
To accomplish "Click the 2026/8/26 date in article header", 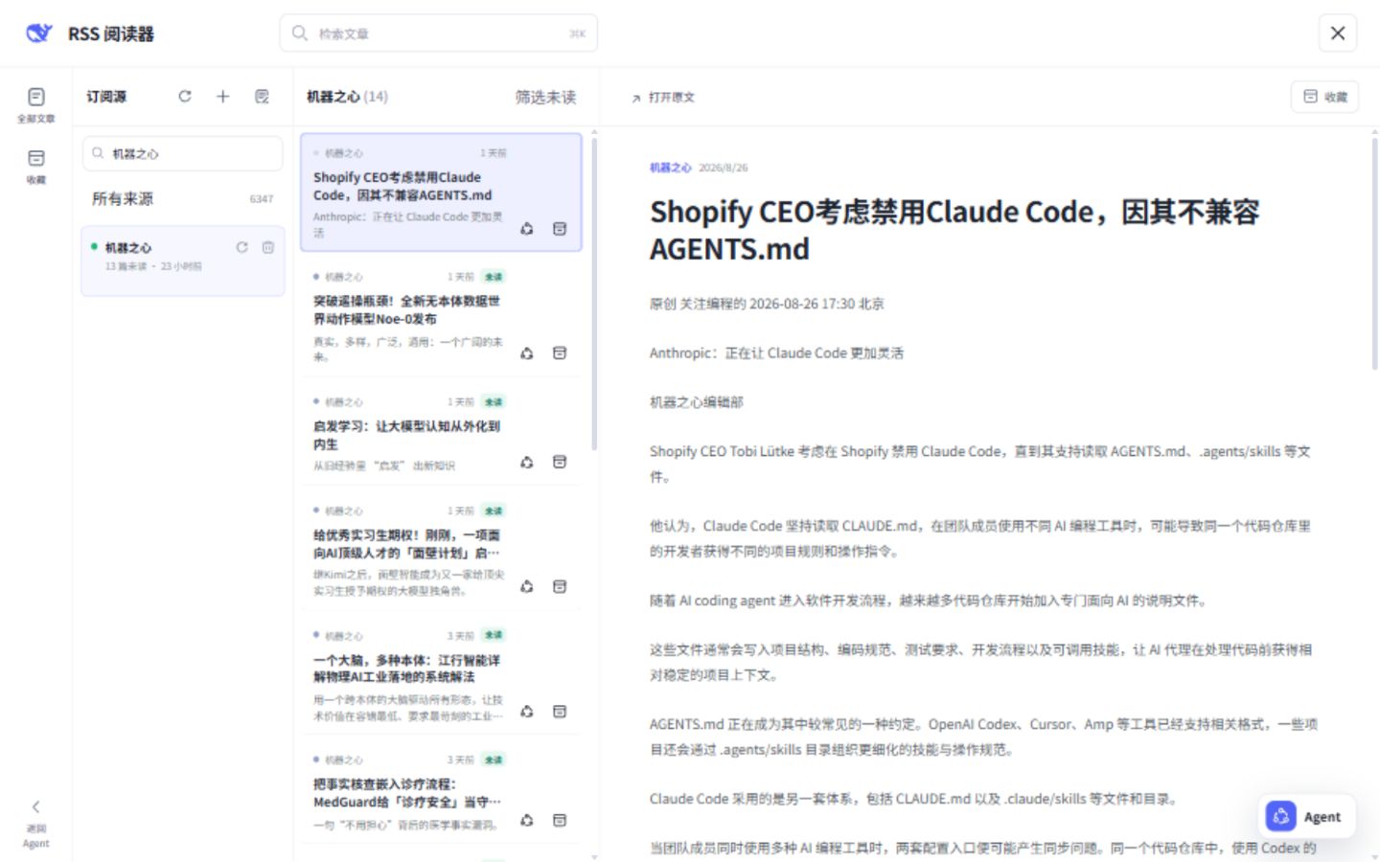I will coord(724,168).
